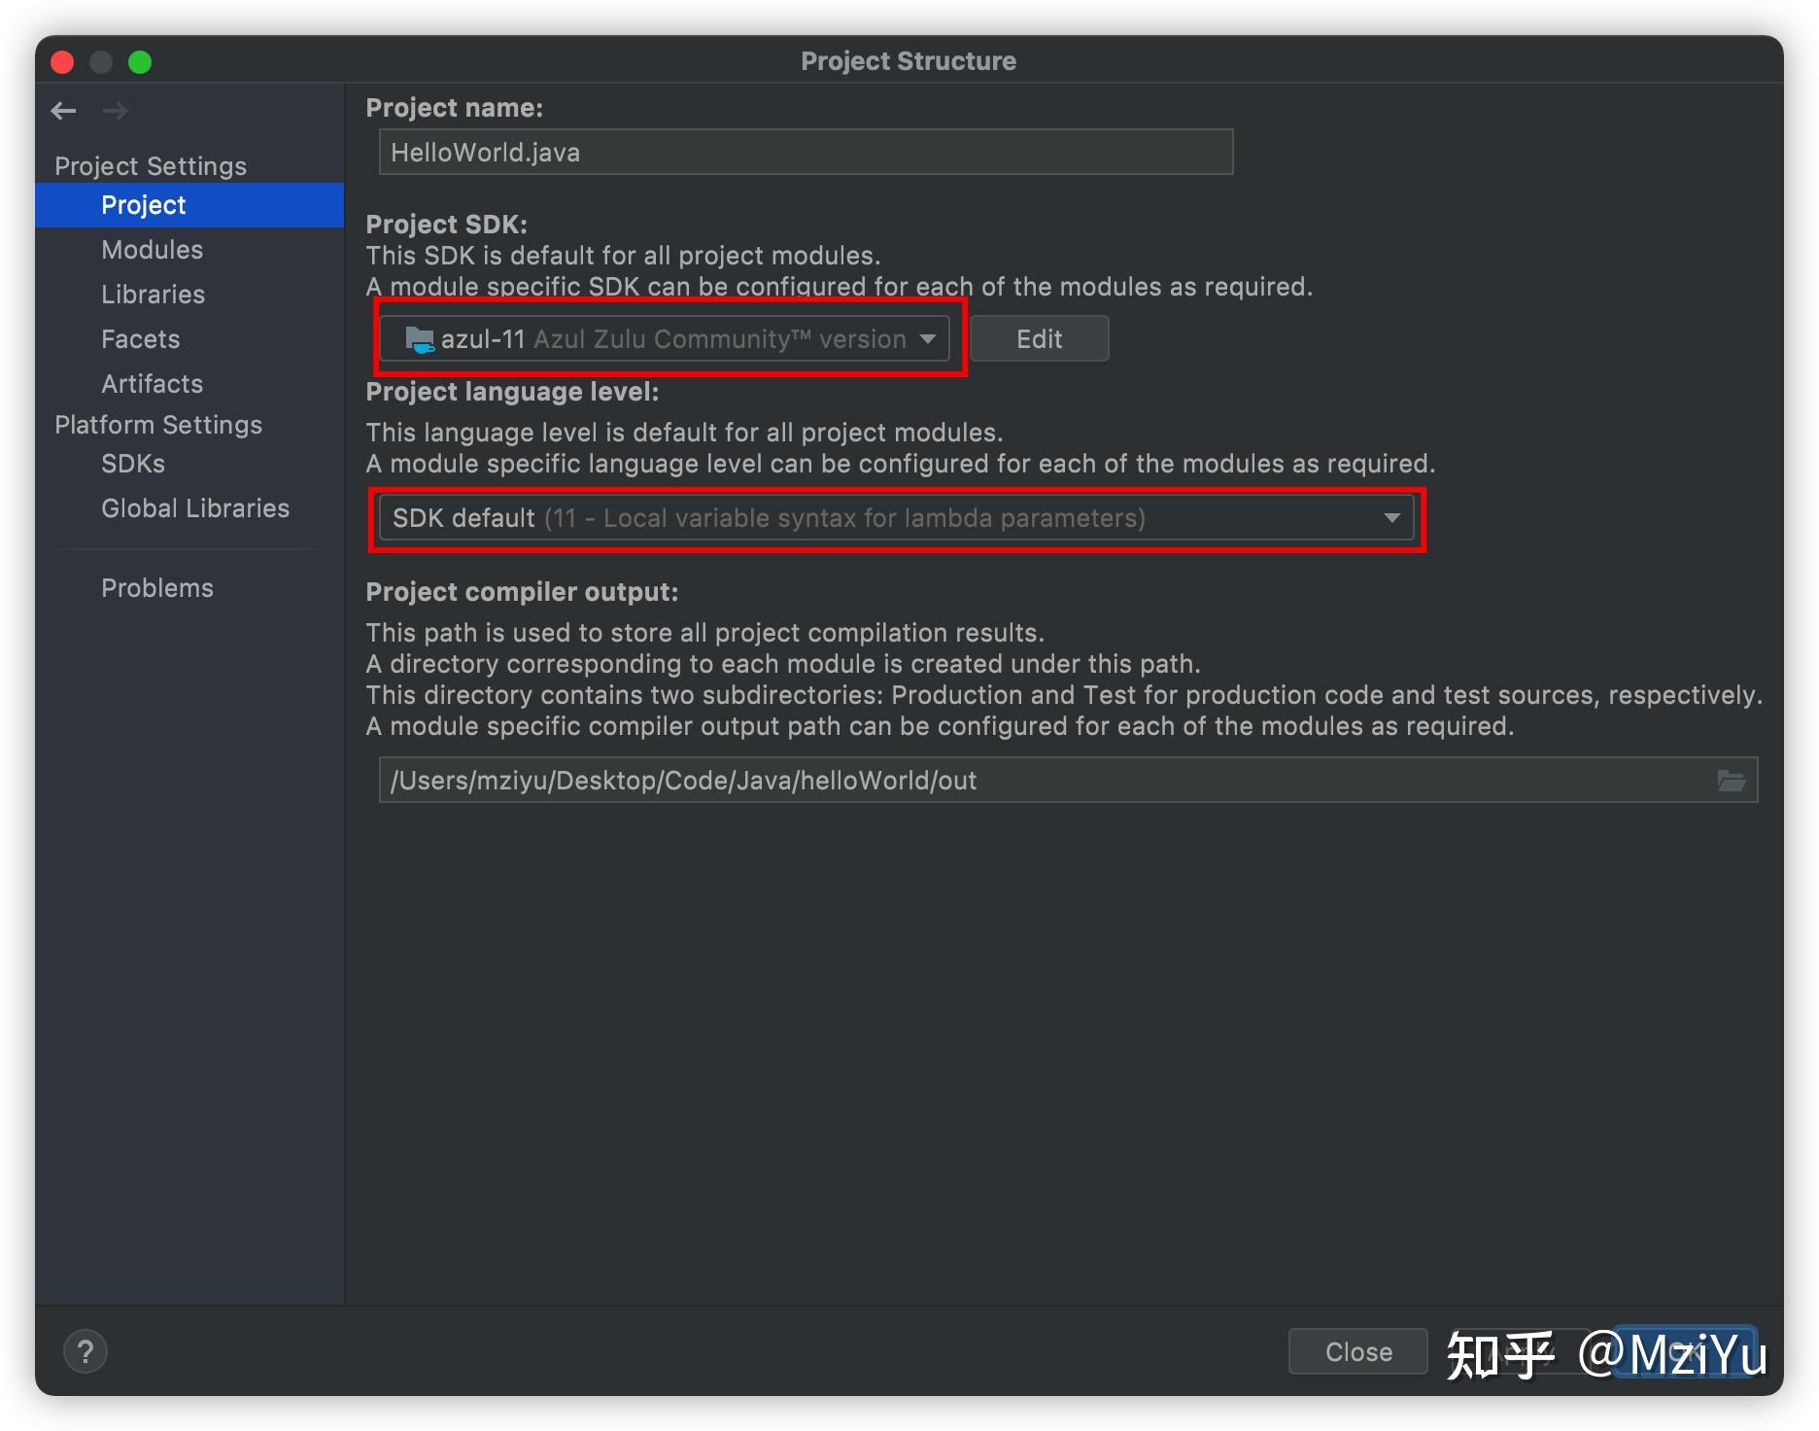1819x1431 pixels.
Task: Open the Problems section
Action: (157, 588)
